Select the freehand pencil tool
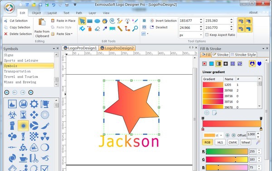 click(x=120, y=21)
